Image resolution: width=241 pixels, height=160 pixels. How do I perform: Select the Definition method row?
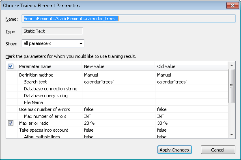click(x=117, y=75)
